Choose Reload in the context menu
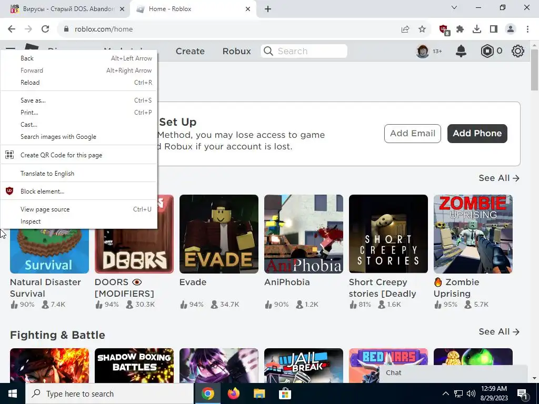 pos(79,83)
